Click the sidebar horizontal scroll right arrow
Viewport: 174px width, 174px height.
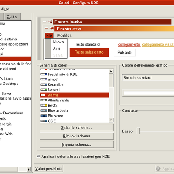(29, 169)
